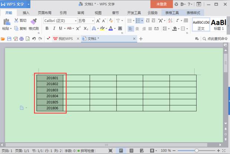Viewport: 230px width, 154px height.
Task: Click the redo arrow icon
Action: tap(40, 39)
